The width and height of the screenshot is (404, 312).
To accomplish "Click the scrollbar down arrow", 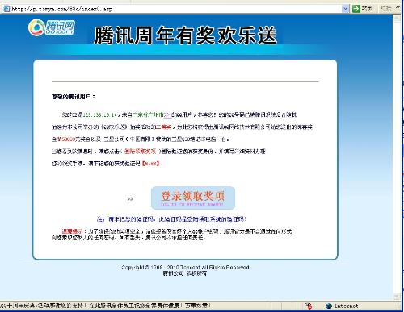I will pos(397,297).
